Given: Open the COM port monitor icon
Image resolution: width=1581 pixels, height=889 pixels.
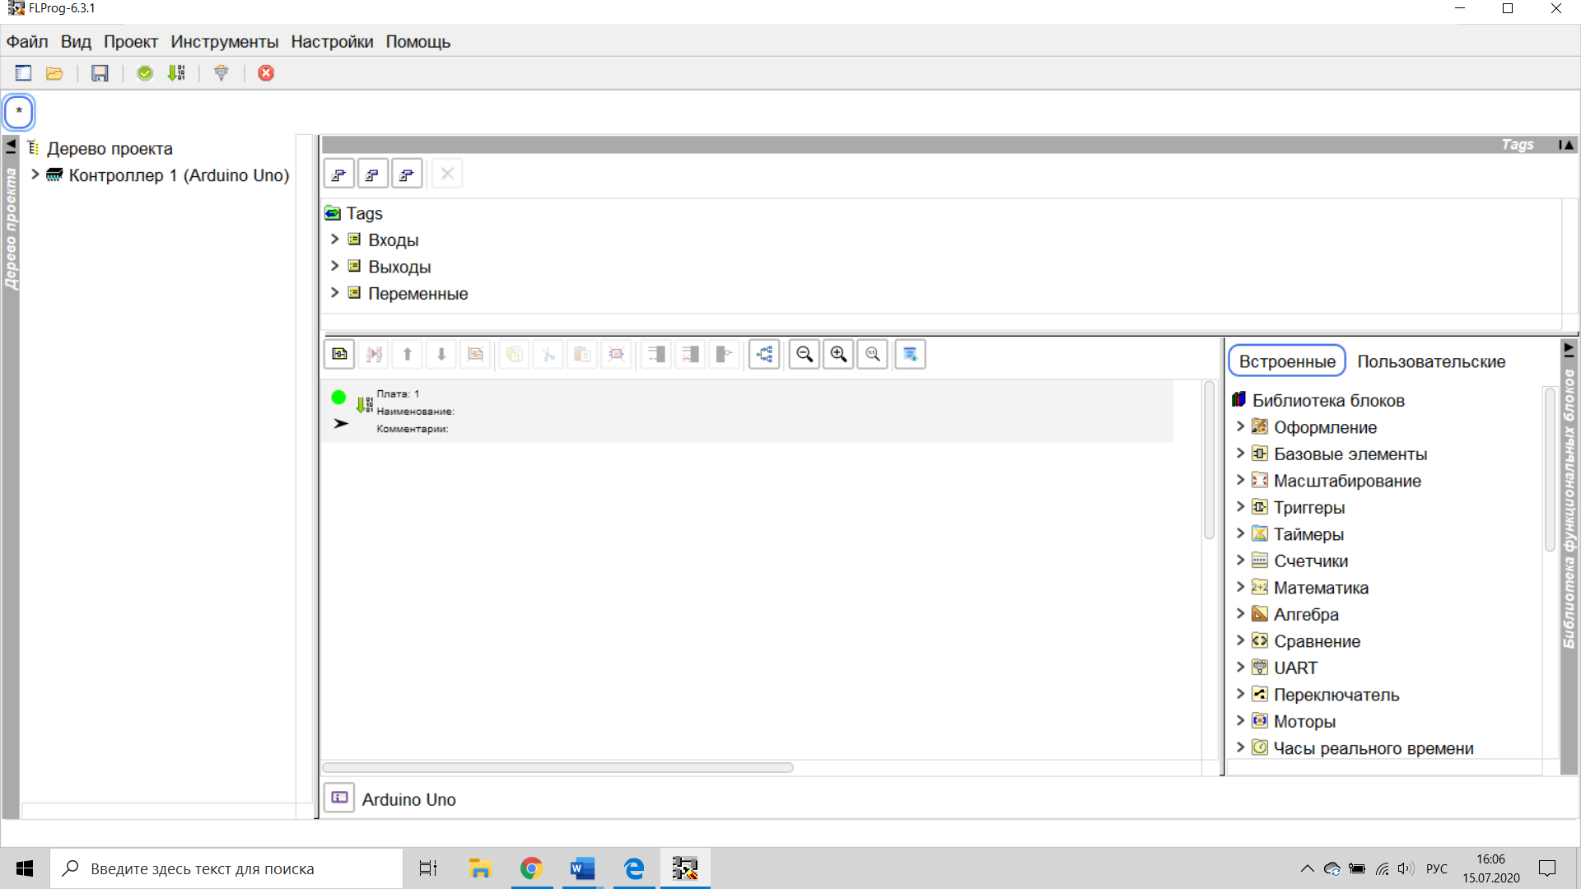Looking at the screenshot, I should pos(221,73).
